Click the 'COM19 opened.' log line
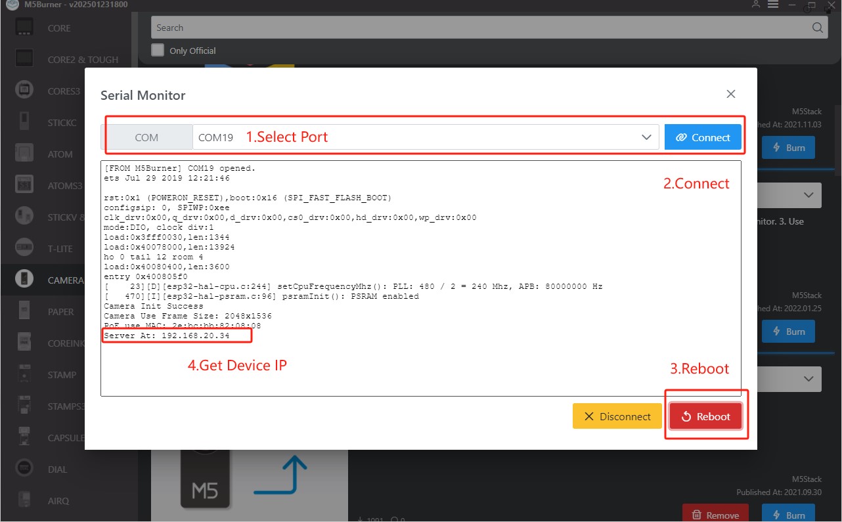The height and width of the screenshot is (522, 842). click(x=179, y=168)
